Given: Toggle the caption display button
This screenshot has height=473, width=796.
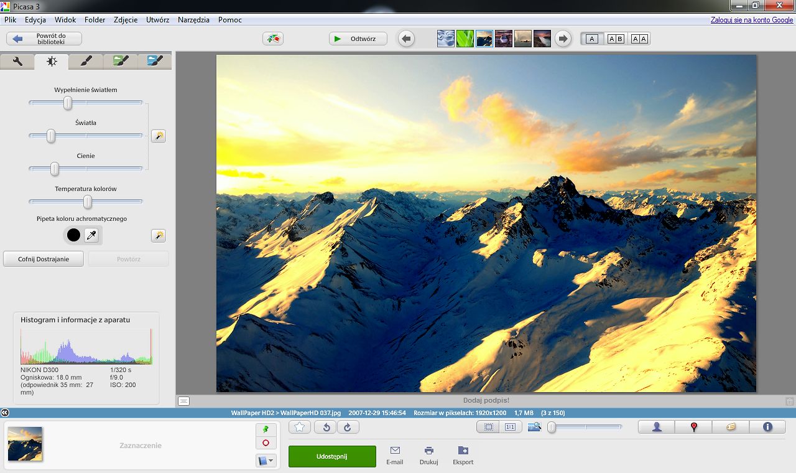Looking at the screenshot, I should tap(183, 401).
